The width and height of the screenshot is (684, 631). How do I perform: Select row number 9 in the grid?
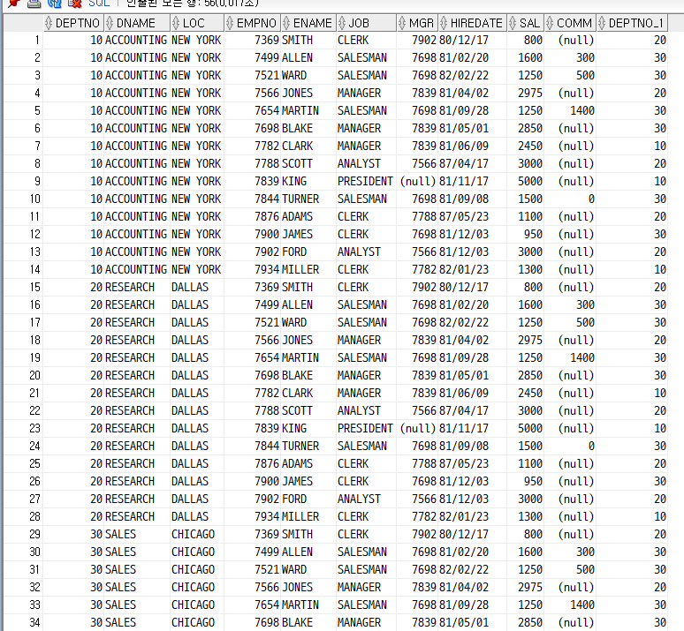click(23, 181)
